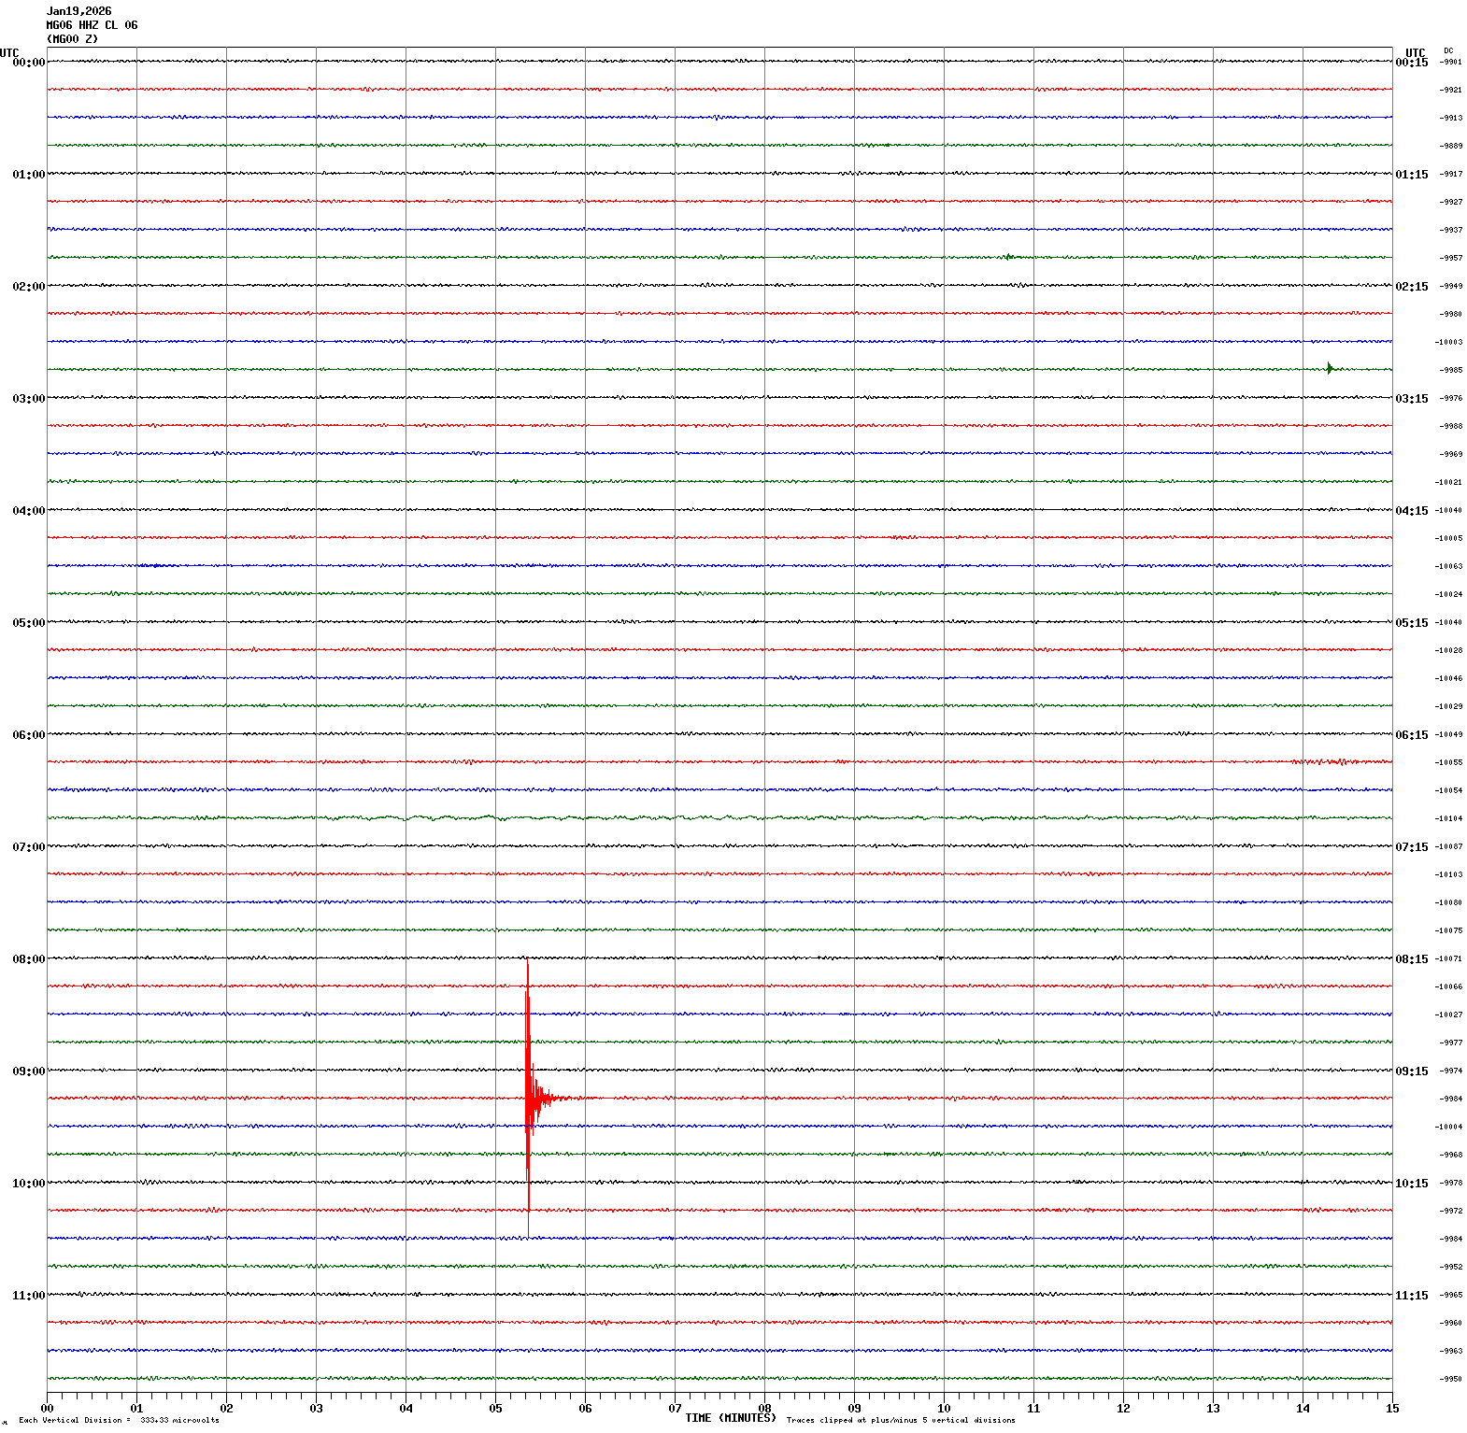
Task: Click minute 15 tick label on bottom axis
Action: point(1392,1409)
